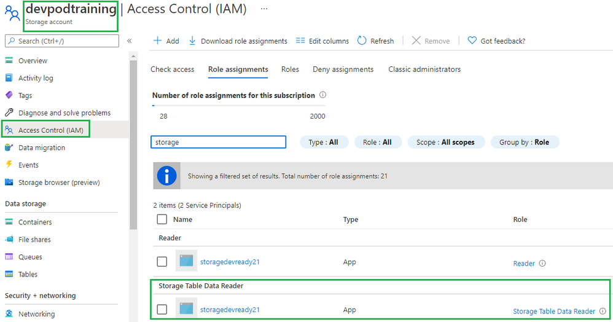The height and width of the screenshot is (322, 613).
Task: Click the Data migration icon
Action: (x=9, y=147)
